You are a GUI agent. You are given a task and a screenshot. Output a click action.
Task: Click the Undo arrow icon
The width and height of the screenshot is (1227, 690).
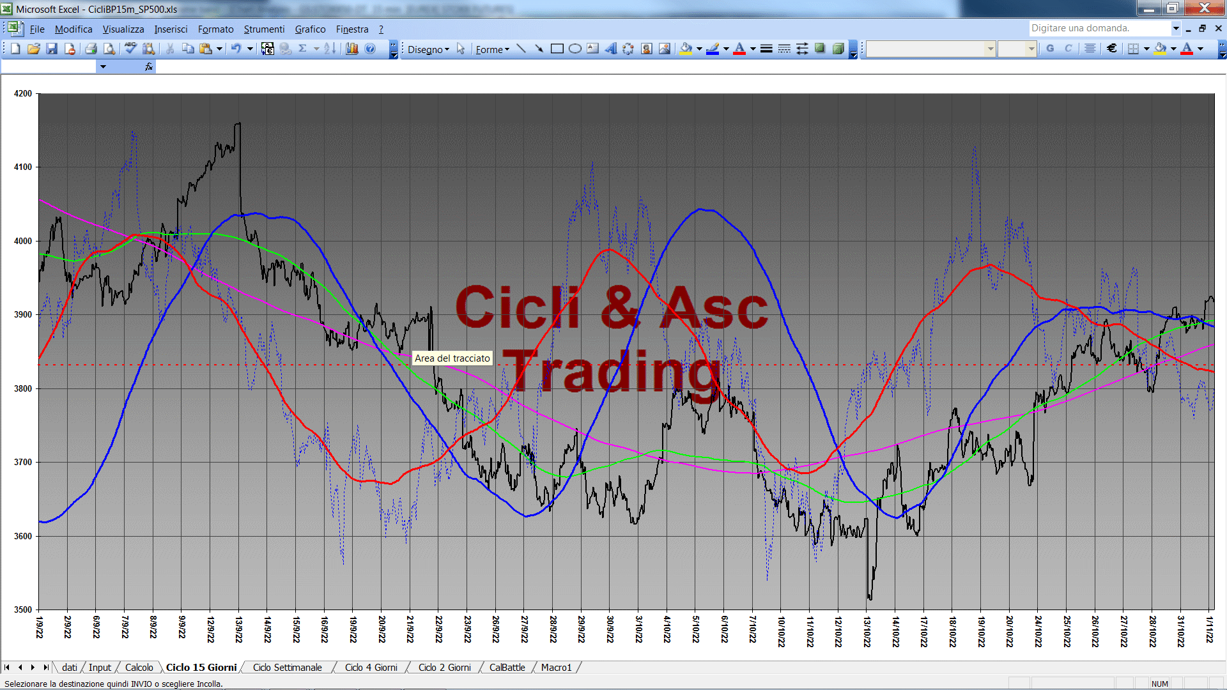(x=236, y=49)
